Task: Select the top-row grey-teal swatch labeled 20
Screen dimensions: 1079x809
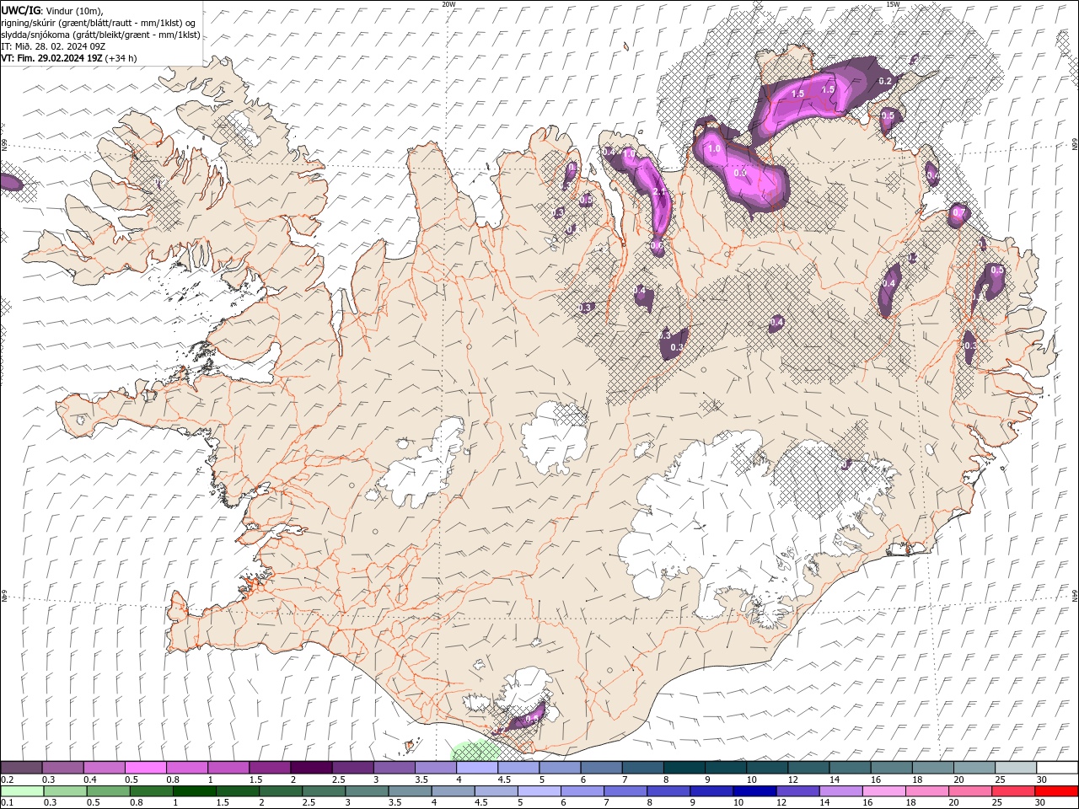Action: pos(974,768)
